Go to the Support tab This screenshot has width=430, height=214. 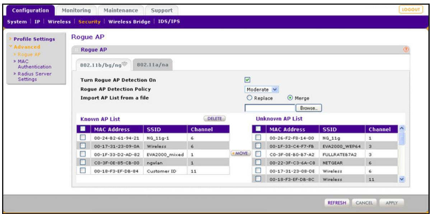point(162,10)
